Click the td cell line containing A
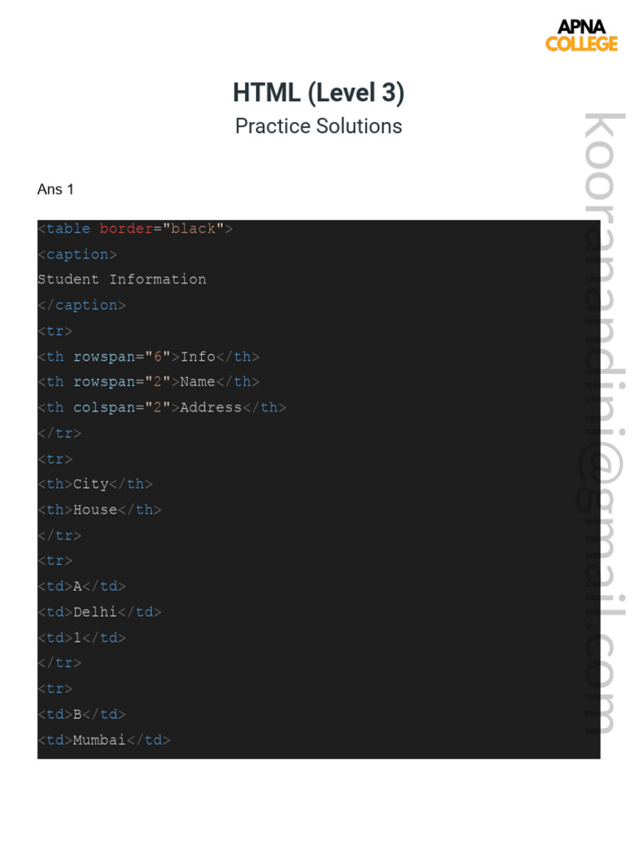 coord(82,586)
